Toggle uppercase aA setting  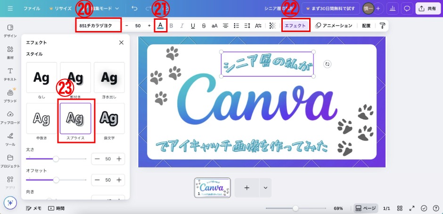215,26
